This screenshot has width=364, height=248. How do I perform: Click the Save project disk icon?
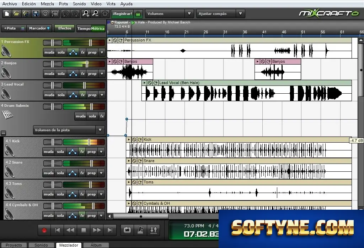pyautogui.click(x=36, y=14)
